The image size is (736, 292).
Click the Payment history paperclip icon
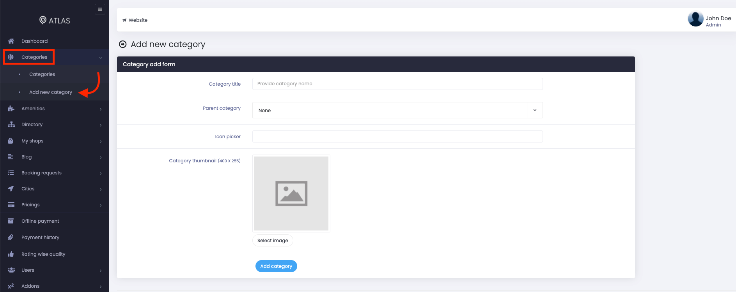click(11, 237)
